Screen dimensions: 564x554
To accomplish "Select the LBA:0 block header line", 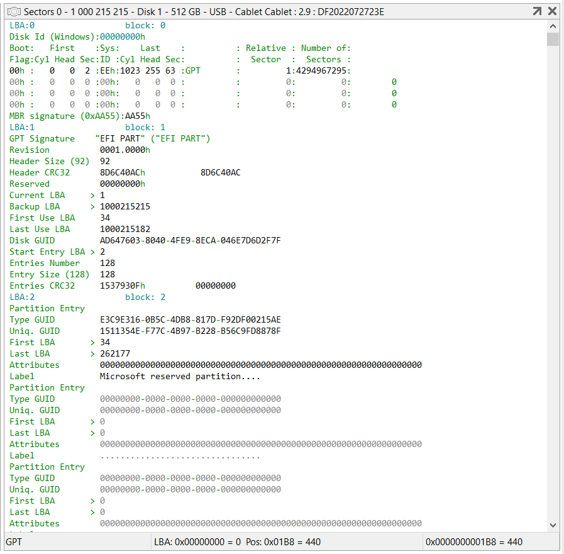I will [x=87, y=26].
